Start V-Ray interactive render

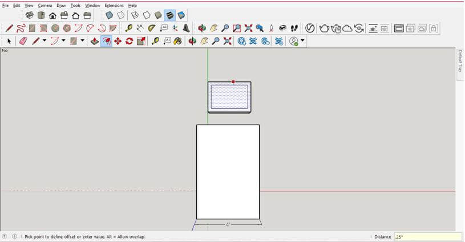[336, 28]
